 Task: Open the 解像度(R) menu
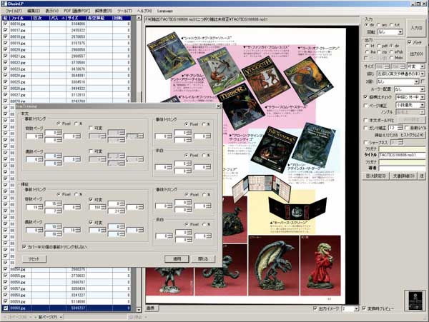point(104,11)
